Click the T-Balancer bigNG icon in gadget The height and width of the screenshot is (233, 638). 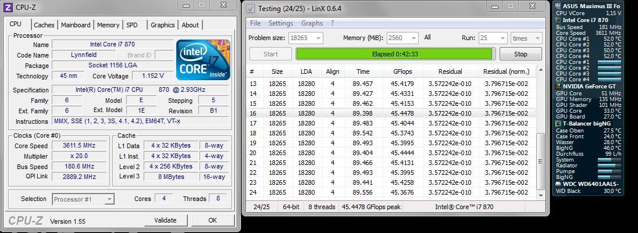click(x=559, y=123)
